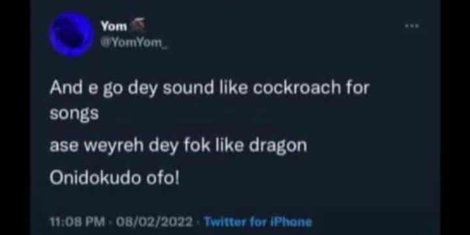Open the three-dot more options menu
The width and height of the screenshot is (470, 235).
[x=412, y=26]
